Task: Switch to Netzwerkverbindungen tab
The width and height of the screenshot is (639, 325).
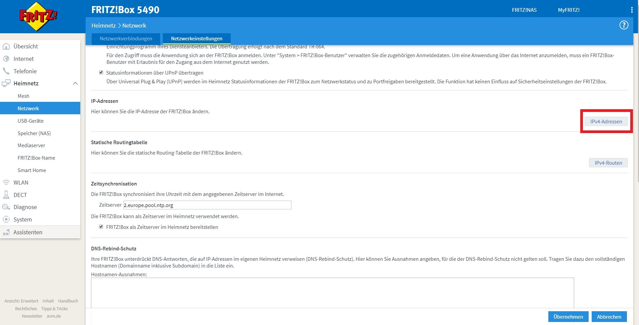Action: (126, 39)
